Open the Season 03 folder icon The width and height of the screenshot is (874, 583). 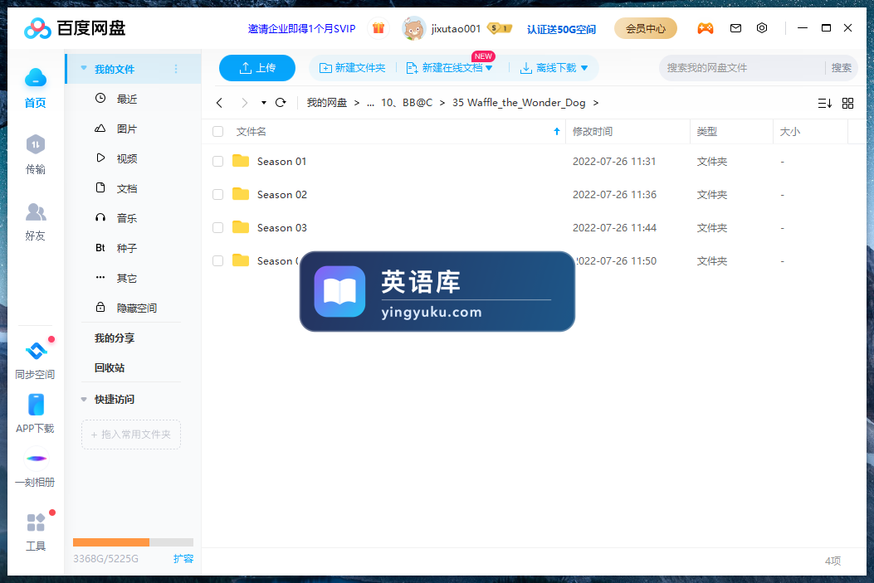click(241, 227)
